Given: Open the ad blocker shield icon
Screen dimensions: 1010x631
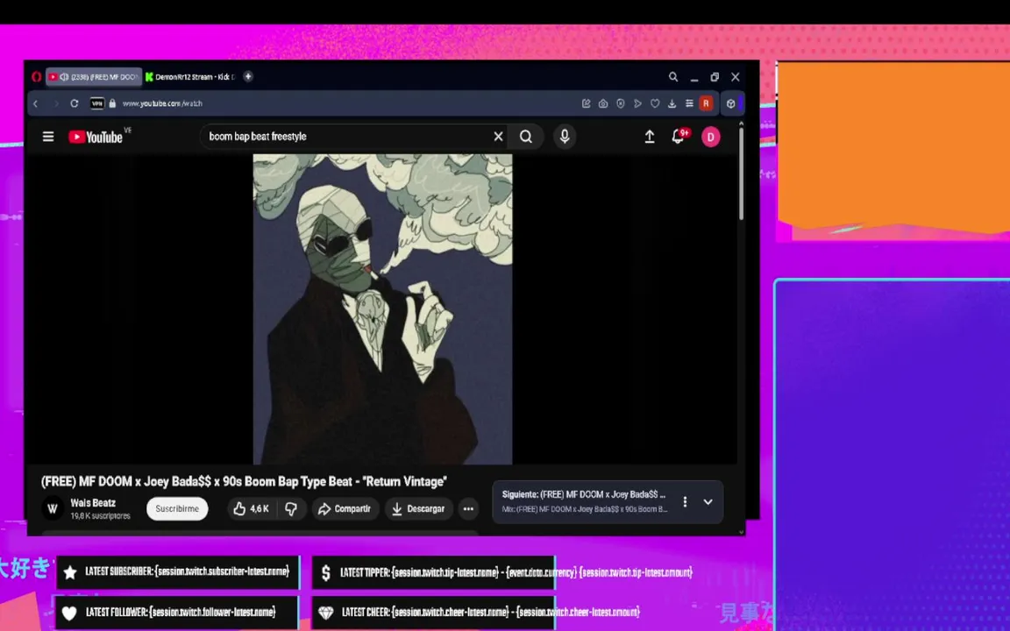Looking at the screenshot, I should 621,103.
